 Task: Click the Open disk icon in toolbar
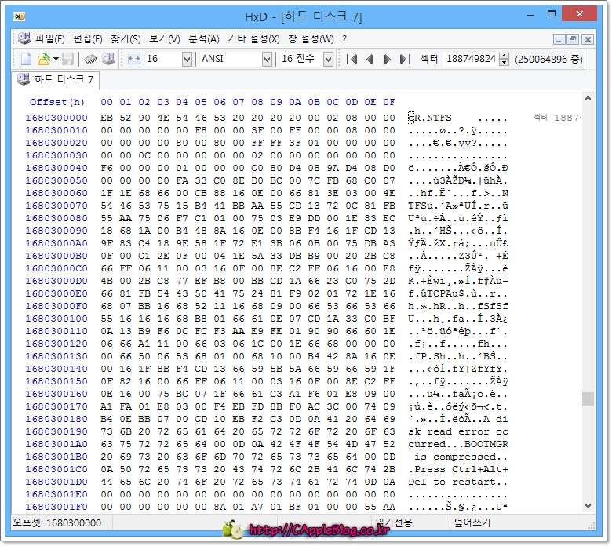(108, 59)
